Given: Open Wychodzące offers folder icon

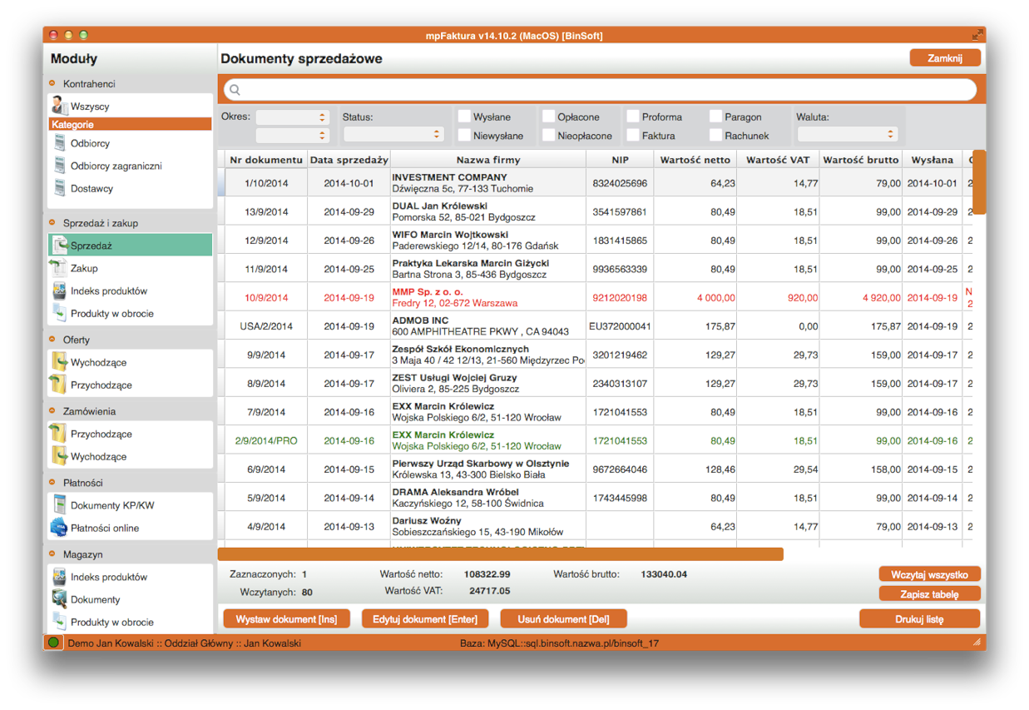Looking at the screenshot, I should pyautogui.click(x=58, y=362).
